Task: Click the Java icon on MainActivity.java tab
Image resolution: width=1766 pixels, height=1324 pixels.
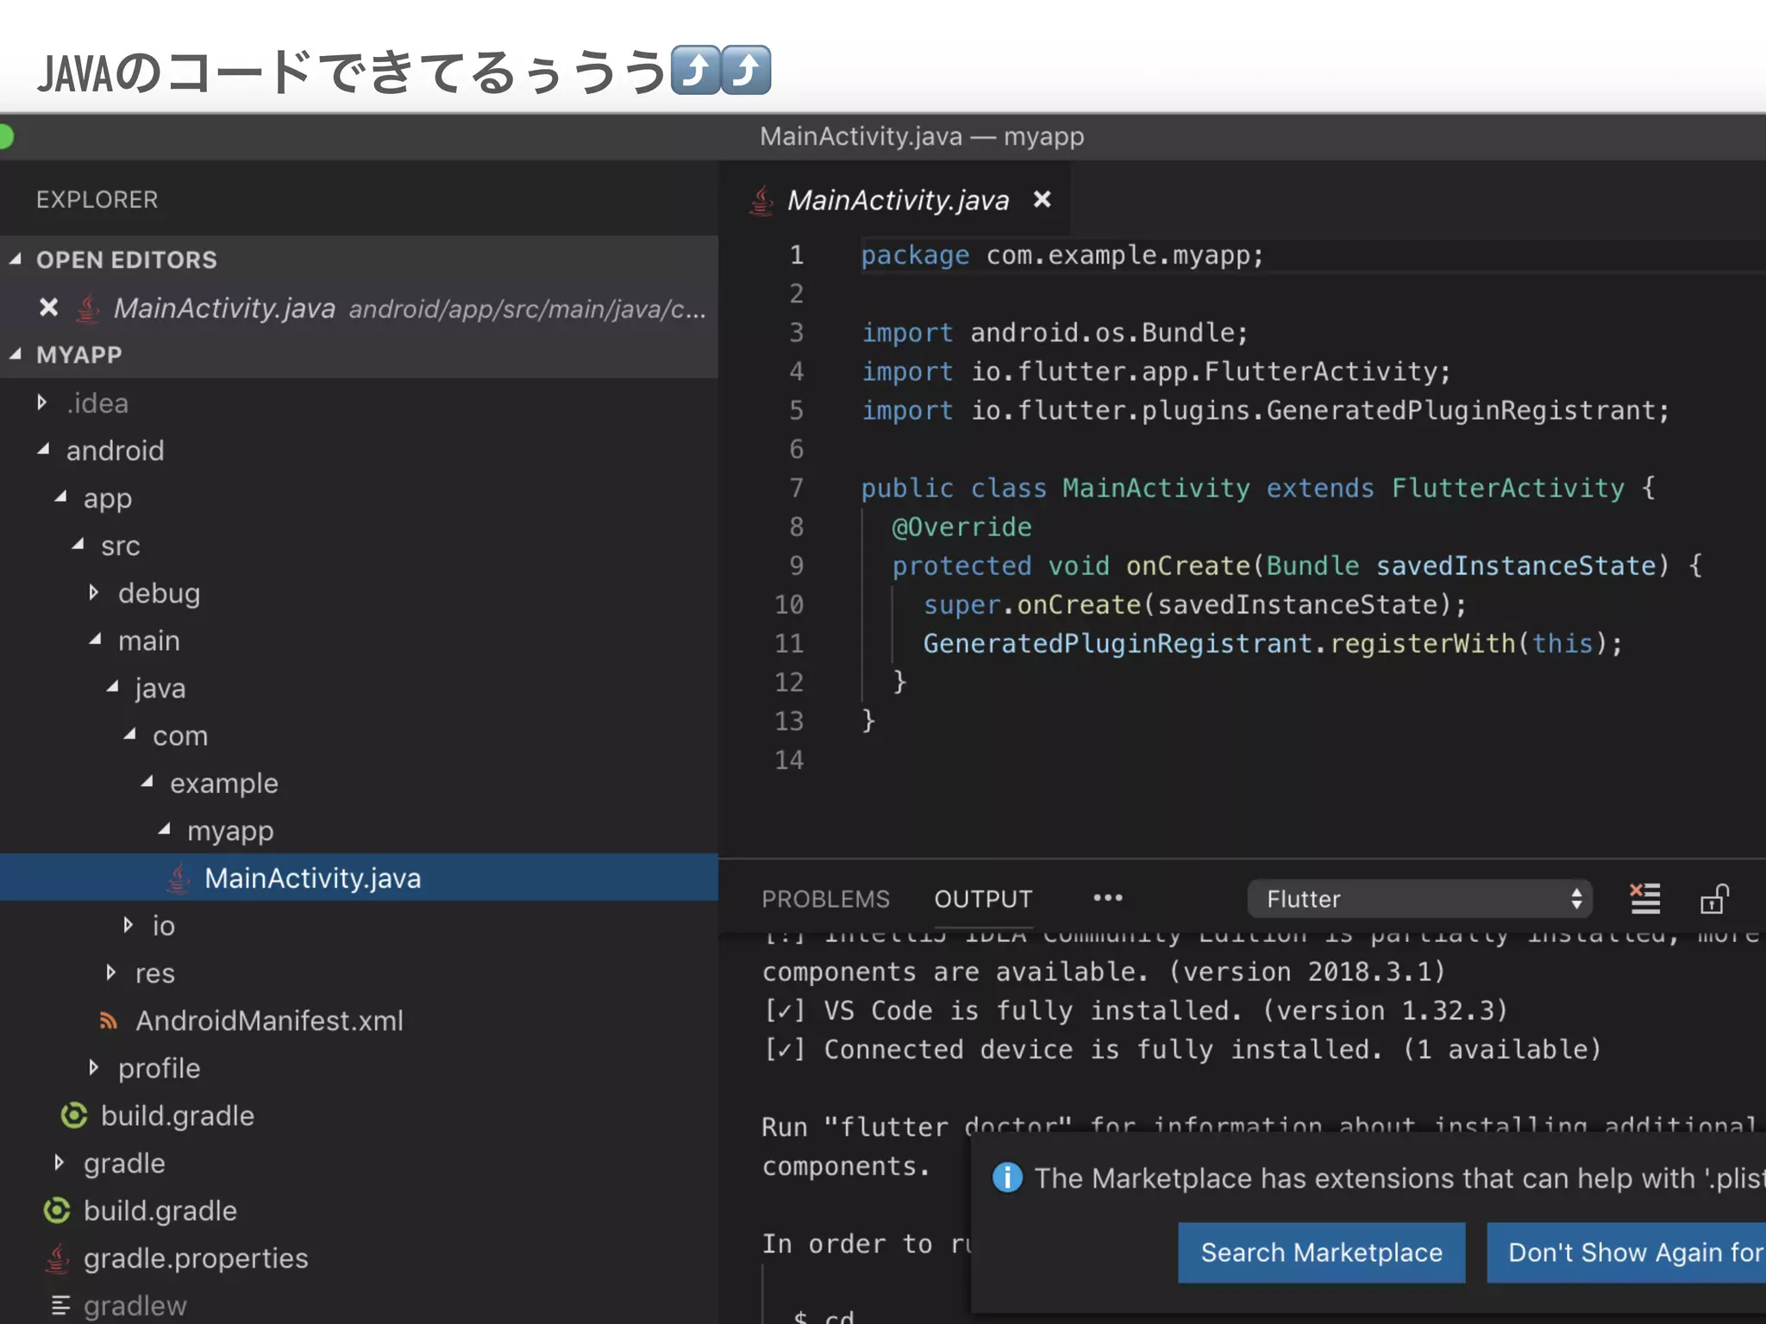Action: point(761,200)
